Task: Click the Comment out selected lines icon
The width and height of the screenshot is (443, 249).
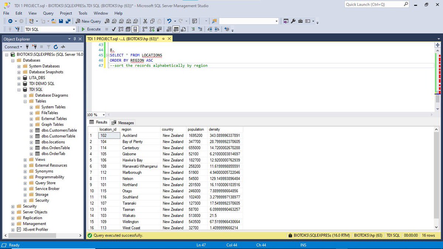Action: (193, 29)
